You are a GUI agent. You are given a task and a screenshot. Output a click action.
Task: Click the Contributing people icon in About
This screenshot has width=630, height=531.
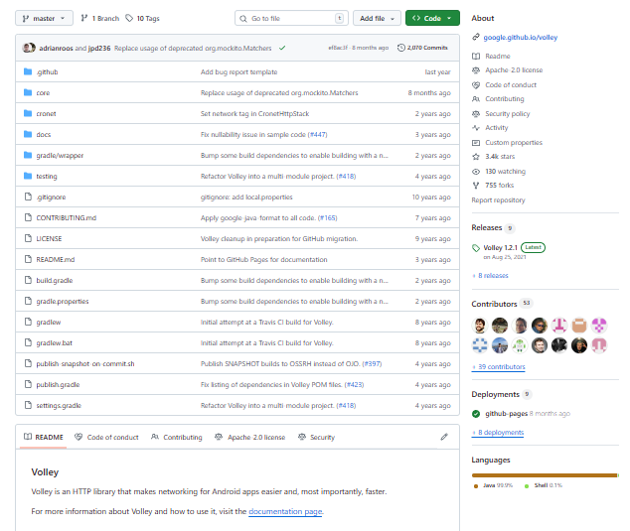(x=476, y=98)
